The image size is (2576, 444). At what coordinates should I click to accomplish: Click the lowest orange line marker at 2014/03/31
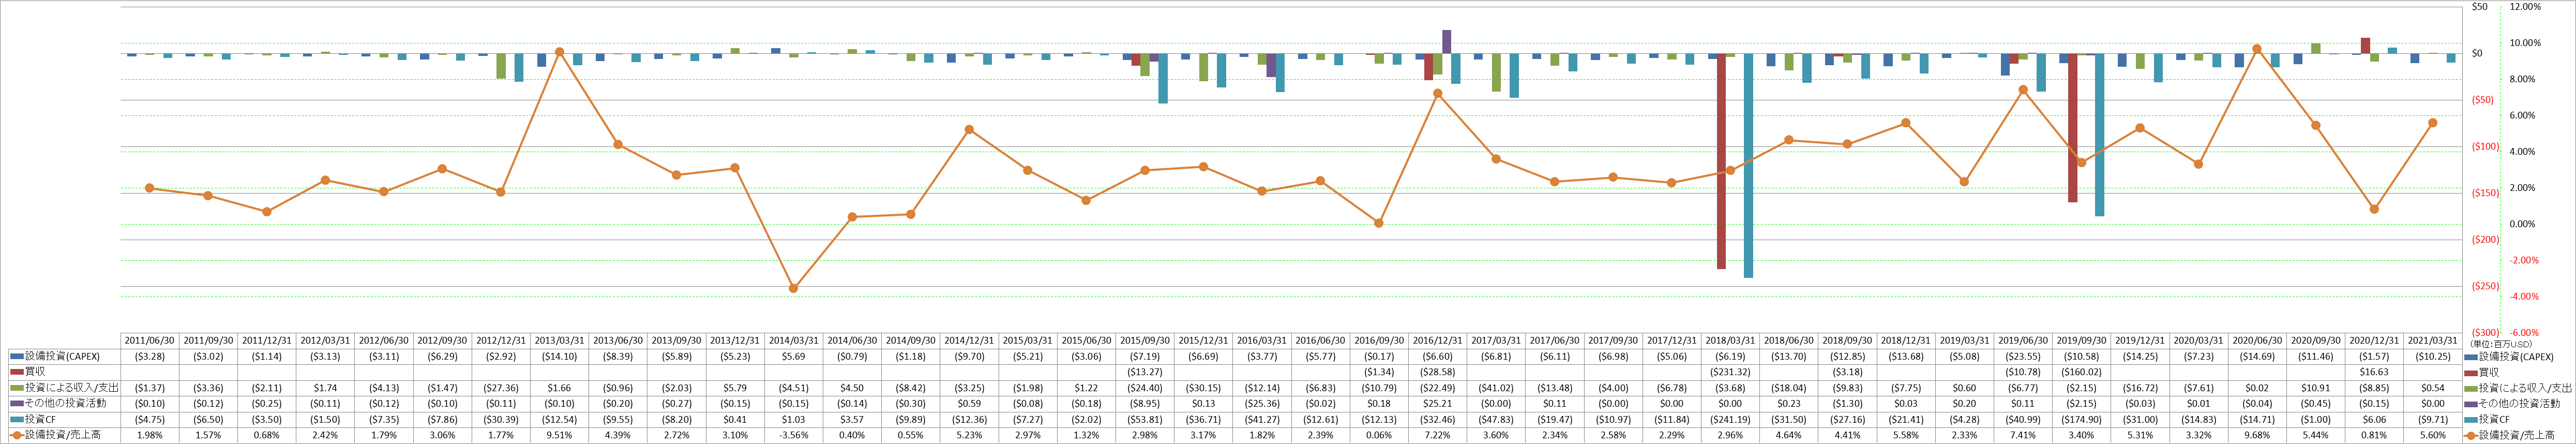(793, 288)
